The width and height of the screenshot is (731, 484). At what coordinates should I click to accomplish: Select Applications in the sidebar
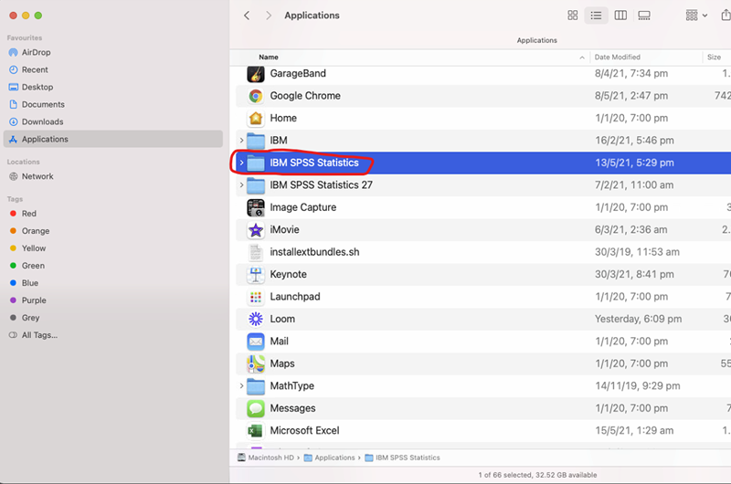pos(112,139)
